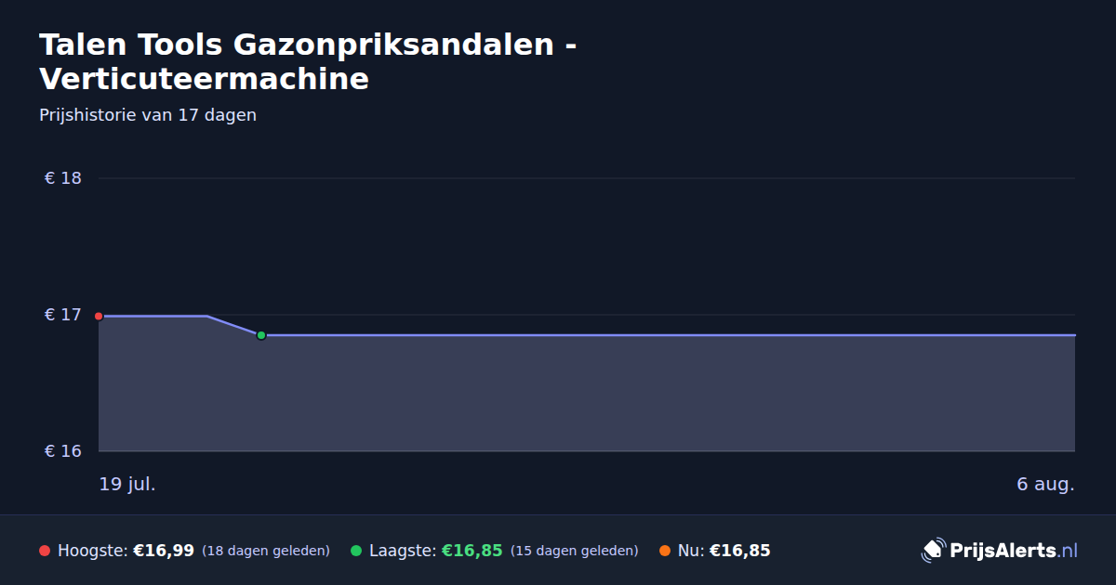
Task: Click the Prijshistorie van 17 dagen subtitle
Action: [x=148, y=115]
